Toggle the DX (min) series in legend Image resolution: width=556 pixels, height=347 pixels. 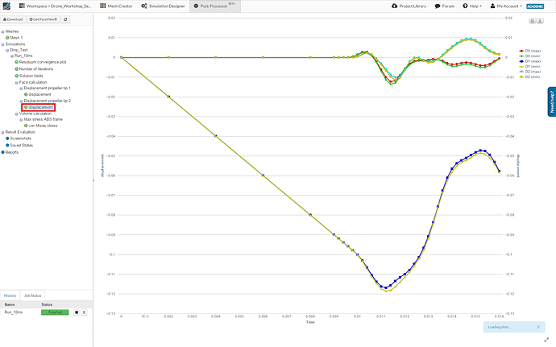coord(529,56)
